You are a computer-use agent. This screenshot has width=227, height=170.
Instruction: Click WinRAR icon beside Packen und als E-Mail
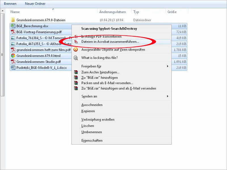(76, 83)
